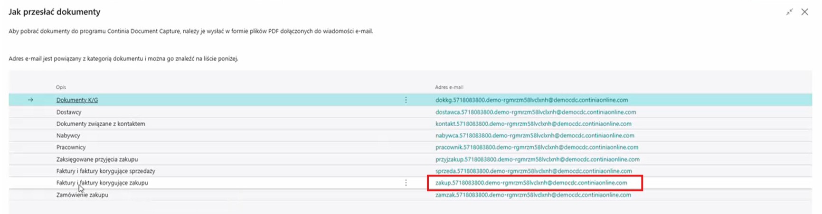Screen dimensions: 822x214
Task: Open row options for Dokumenty K/G
Action: 406,100
